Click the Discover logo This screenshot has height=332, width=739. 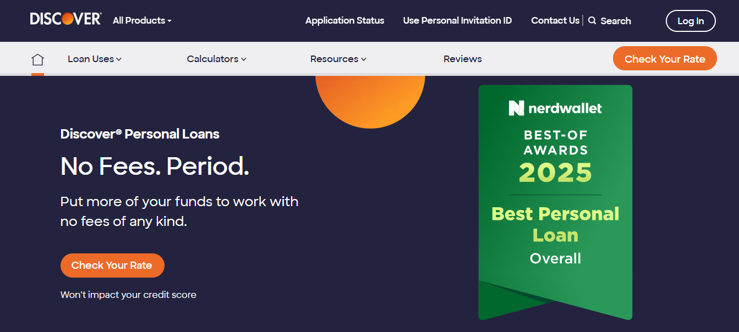65,19
